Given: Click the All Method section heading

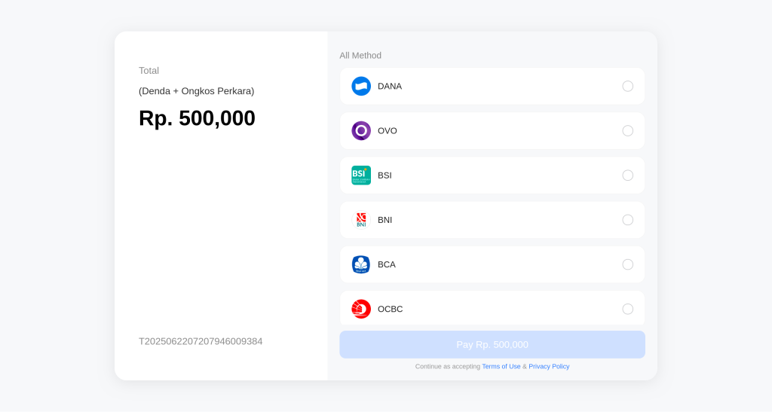Looking at the screenshot, I should click(x=360, y=55).
